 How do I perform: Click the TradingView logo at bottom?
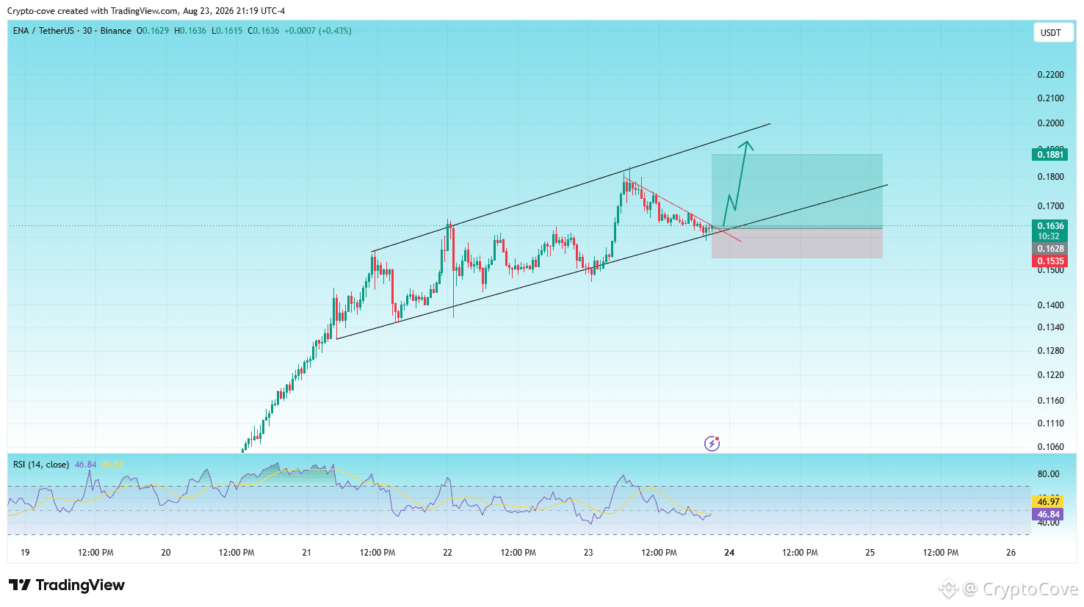click(67, 585)
